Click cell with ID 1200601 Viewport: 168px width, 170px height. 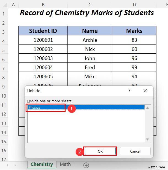pyautogui.click(x=43, y=40)
